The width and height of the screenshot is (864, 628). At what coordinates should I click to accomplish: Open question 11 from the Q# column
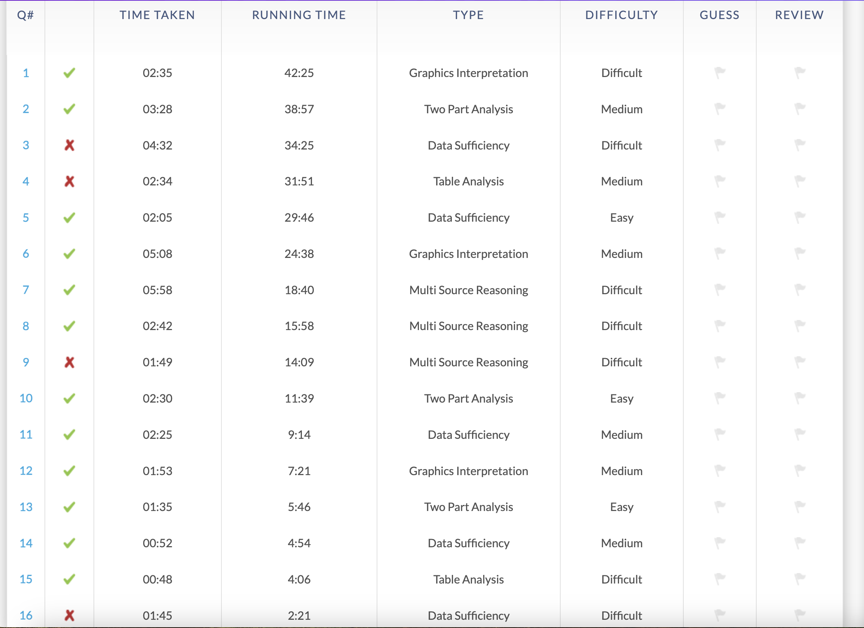point(25,434)
